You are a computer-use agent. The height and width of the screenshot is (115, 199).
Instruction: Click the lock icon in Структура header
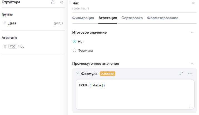(x=53, y=2)
